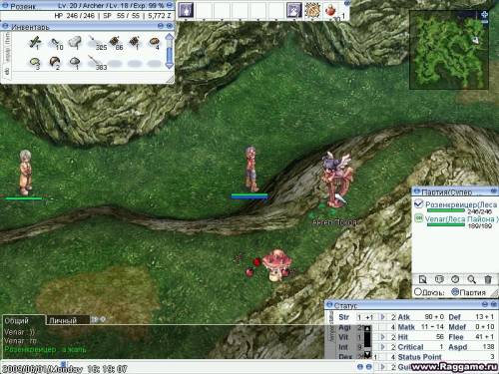
Task: Click the first skill icon in hotbar
Action: tap(186, 10)
